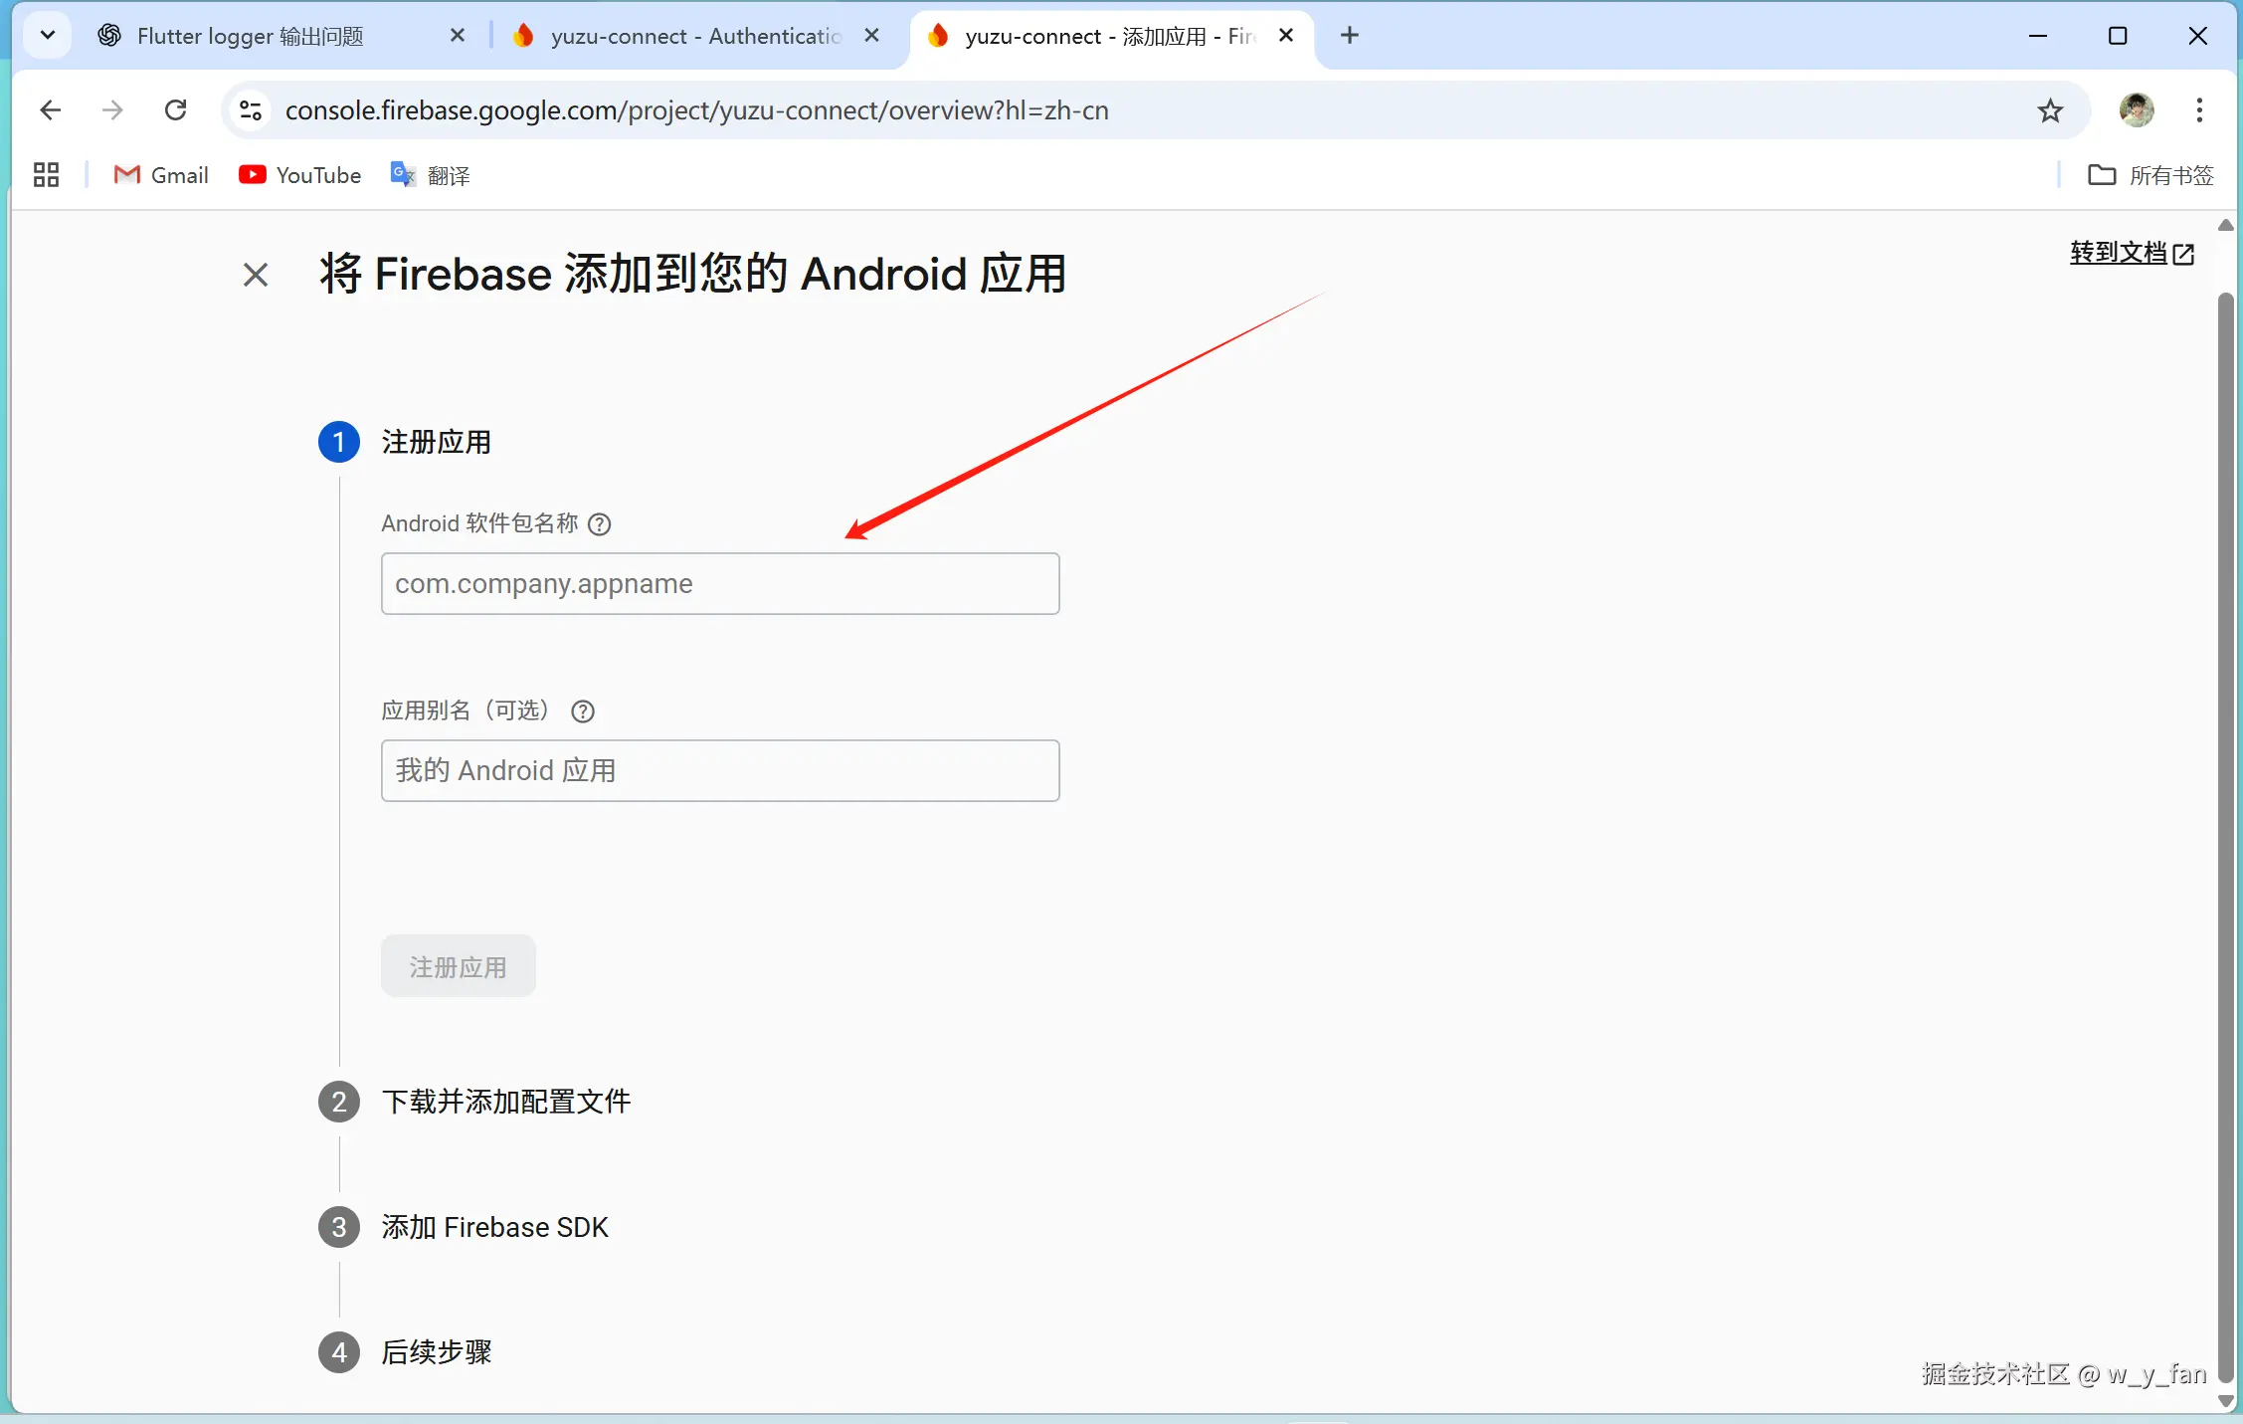Screen dimensions: 2243x1424
Task: Click the Android 软件包名称 help icon
Action: (600, 524)
